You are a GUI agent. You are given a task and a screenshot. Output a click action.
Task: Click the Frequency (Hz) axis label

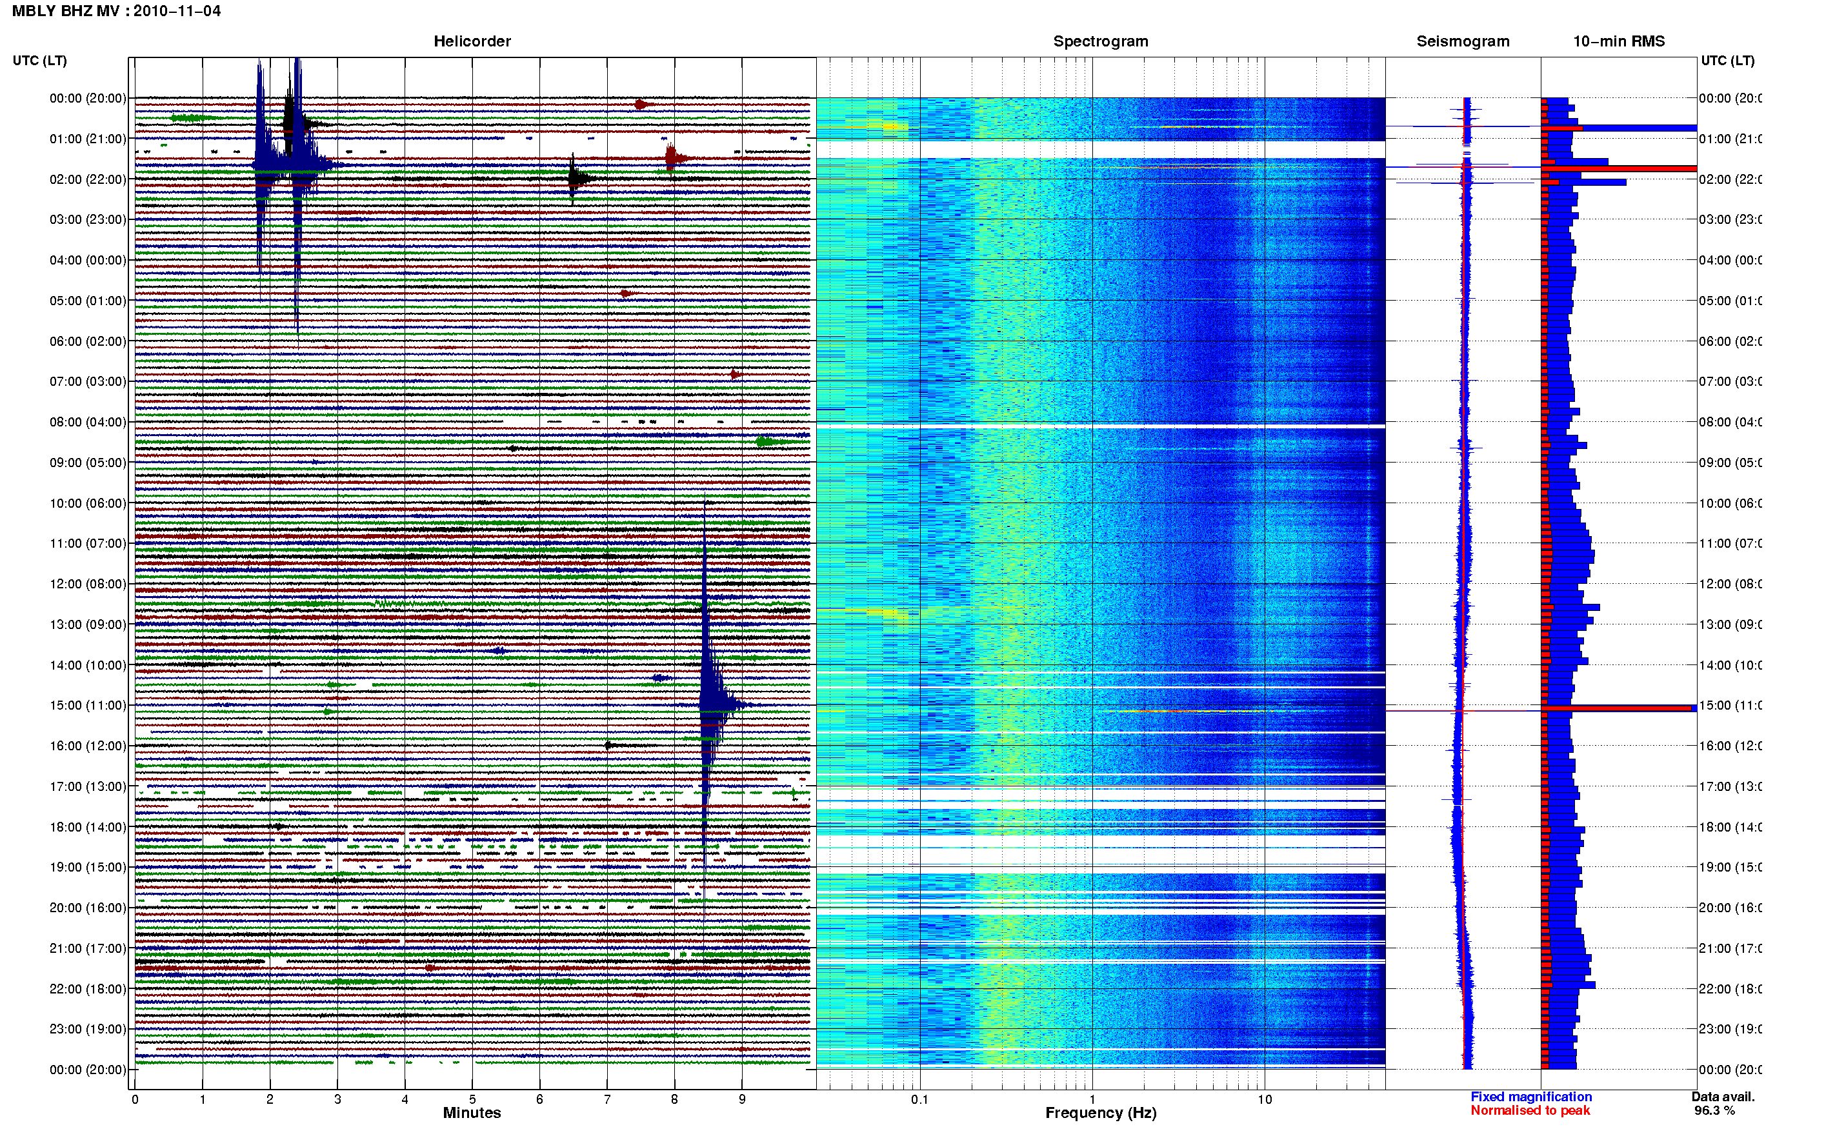coord(1100,1113)
